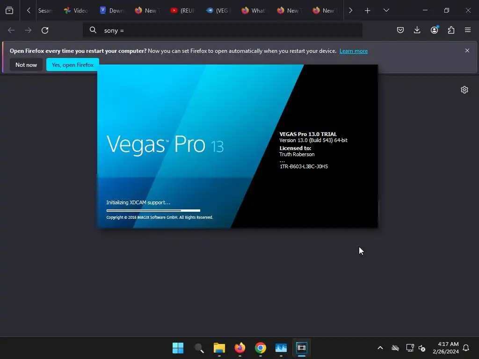Open the notification bell
Image resolution: width=479 pixels, height=359 pixels.
(x=466, y=348)
